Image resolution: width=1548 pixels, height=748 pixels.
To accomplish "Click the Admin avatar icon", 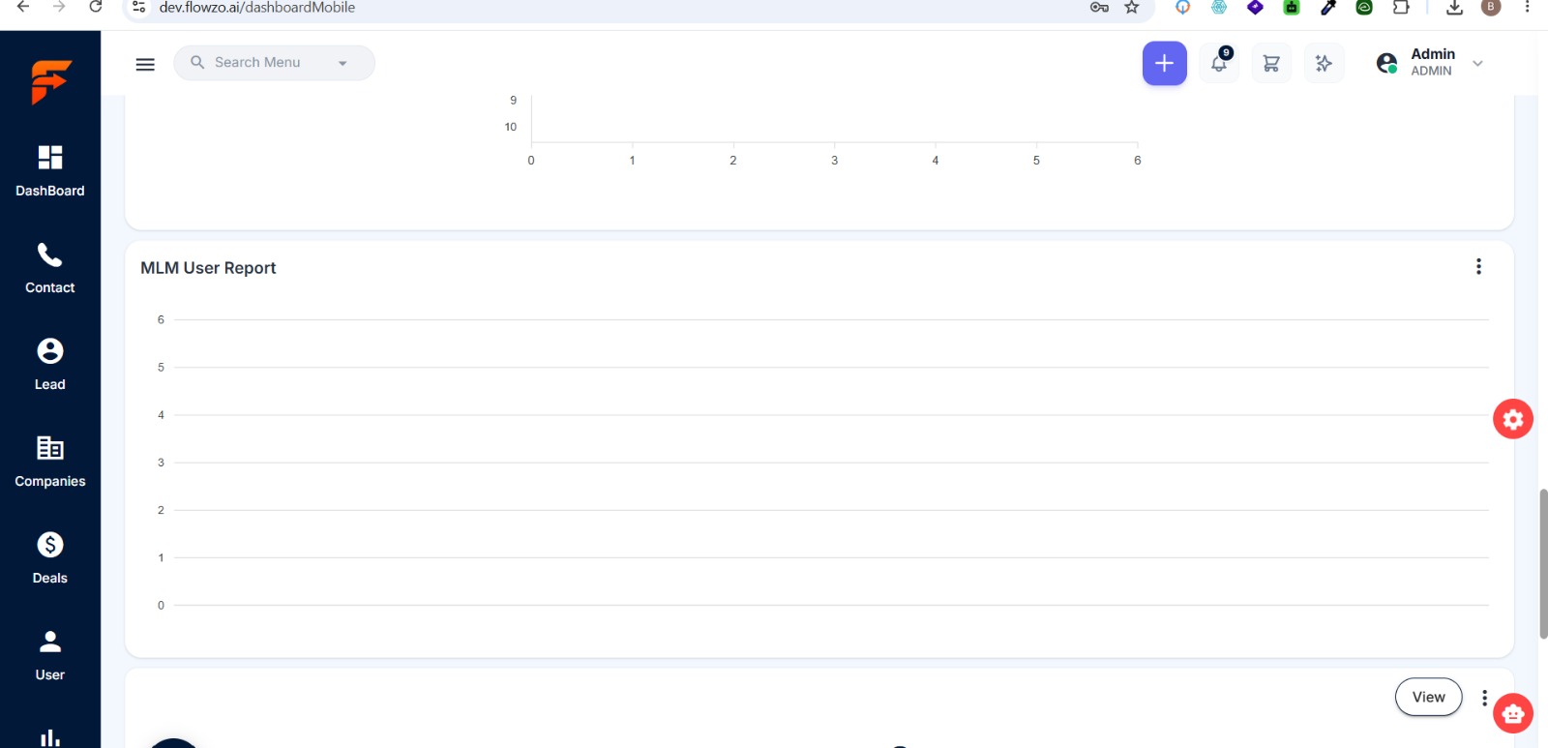I will click(x=1386, y=64).
